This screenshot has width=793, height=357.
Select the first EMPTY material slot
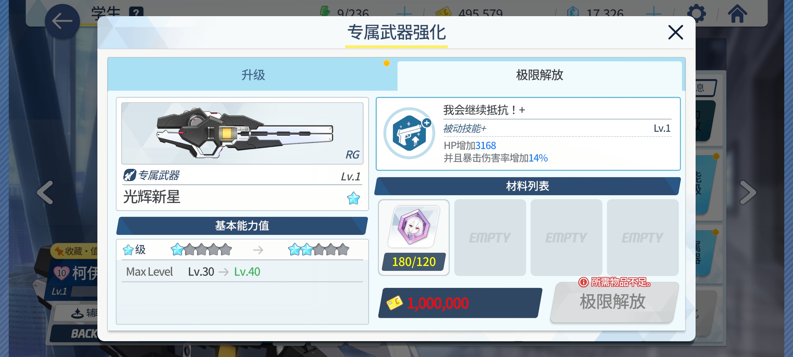[x=490, y=237]
